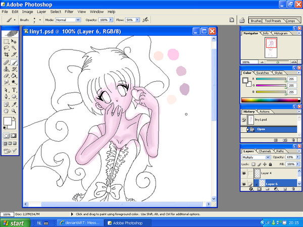This screenshot has width=303, height=227.
Task: Open the brush Opacity slider arrow
Action: coord(111,20)
